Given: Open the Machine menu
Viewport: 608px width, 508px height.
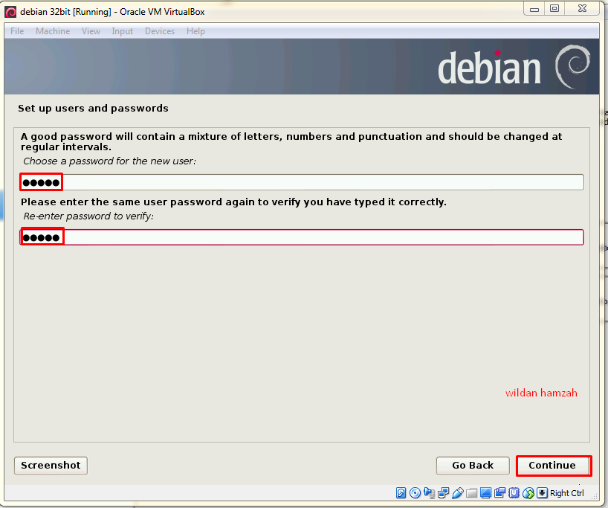Looking at the screenshot, I should [x=53, y=31].
